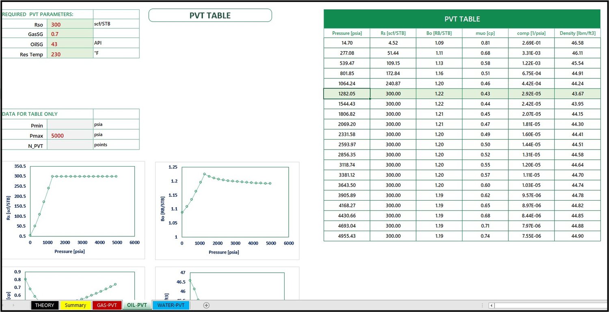Viewport: 609px width, 312px height.
Task: Select compressibility cell 4.42E-04
Action: [531, 83]
